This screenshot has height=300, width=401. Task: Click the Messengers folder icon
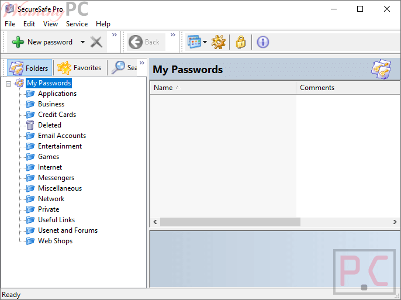tap(30, 178)
